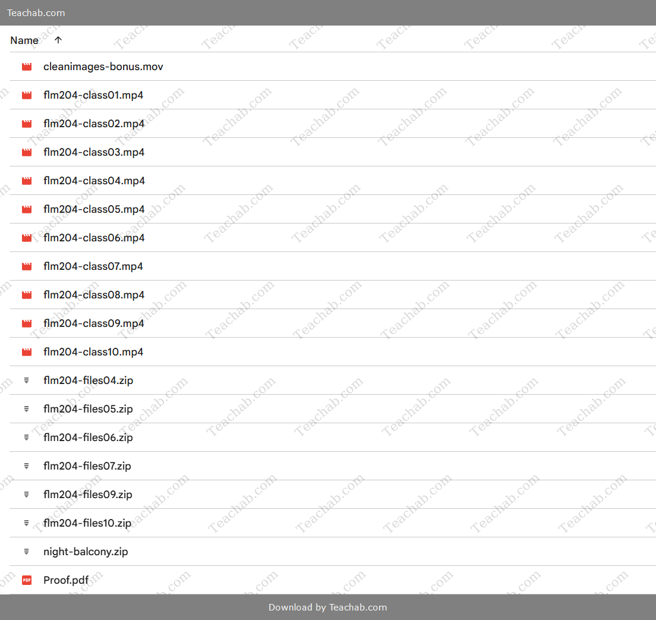This screenshot has height=620, width=656.
Task: Open flm204-class02.mp4 file name
Action: coord(94,124)
